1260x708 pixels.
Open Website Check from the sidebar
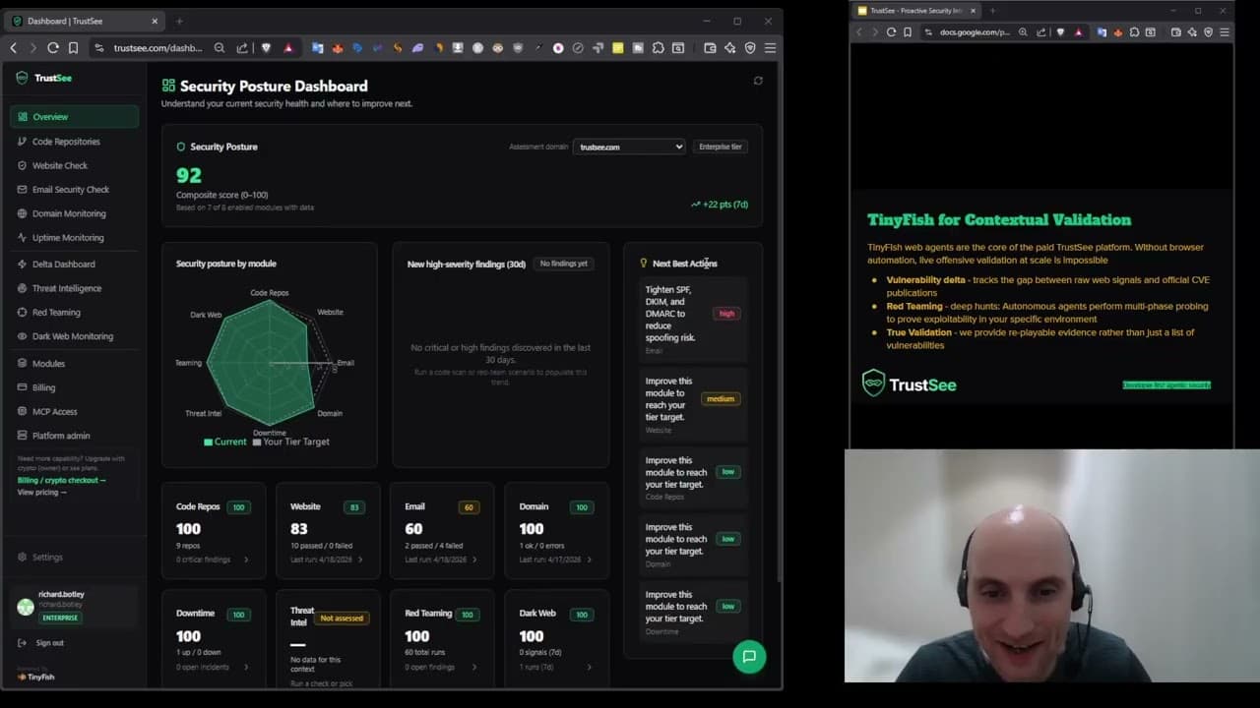[74, 165]
